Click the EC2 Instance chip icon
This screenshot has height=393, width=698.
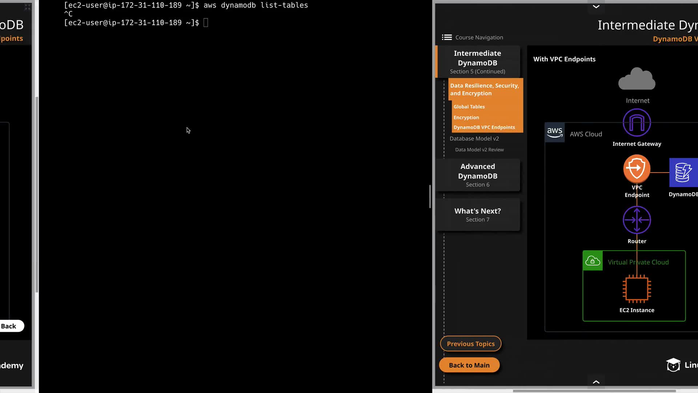click(637, 289)
